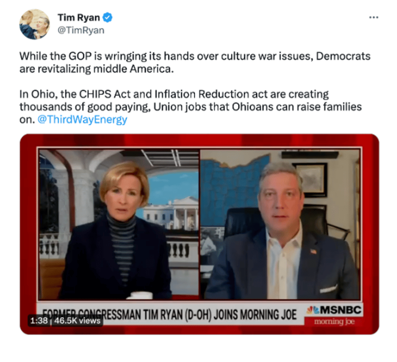Click the tweet text about CHIPS Act

click(190, 106)
